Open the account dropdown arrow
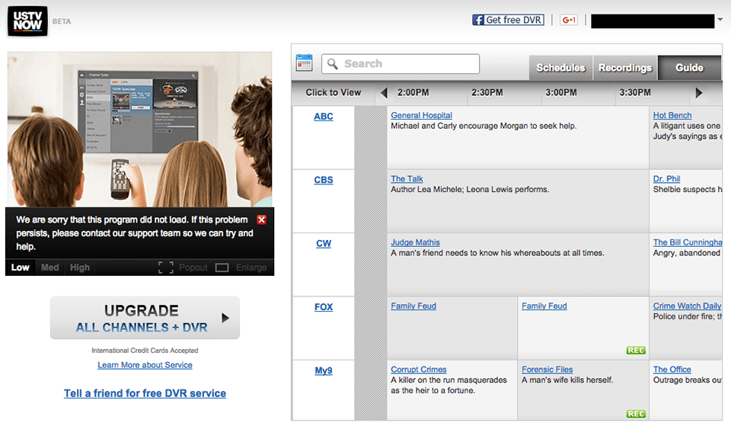Image resolution: width=731 pixels, height=429 pixels. pos(720,20)
